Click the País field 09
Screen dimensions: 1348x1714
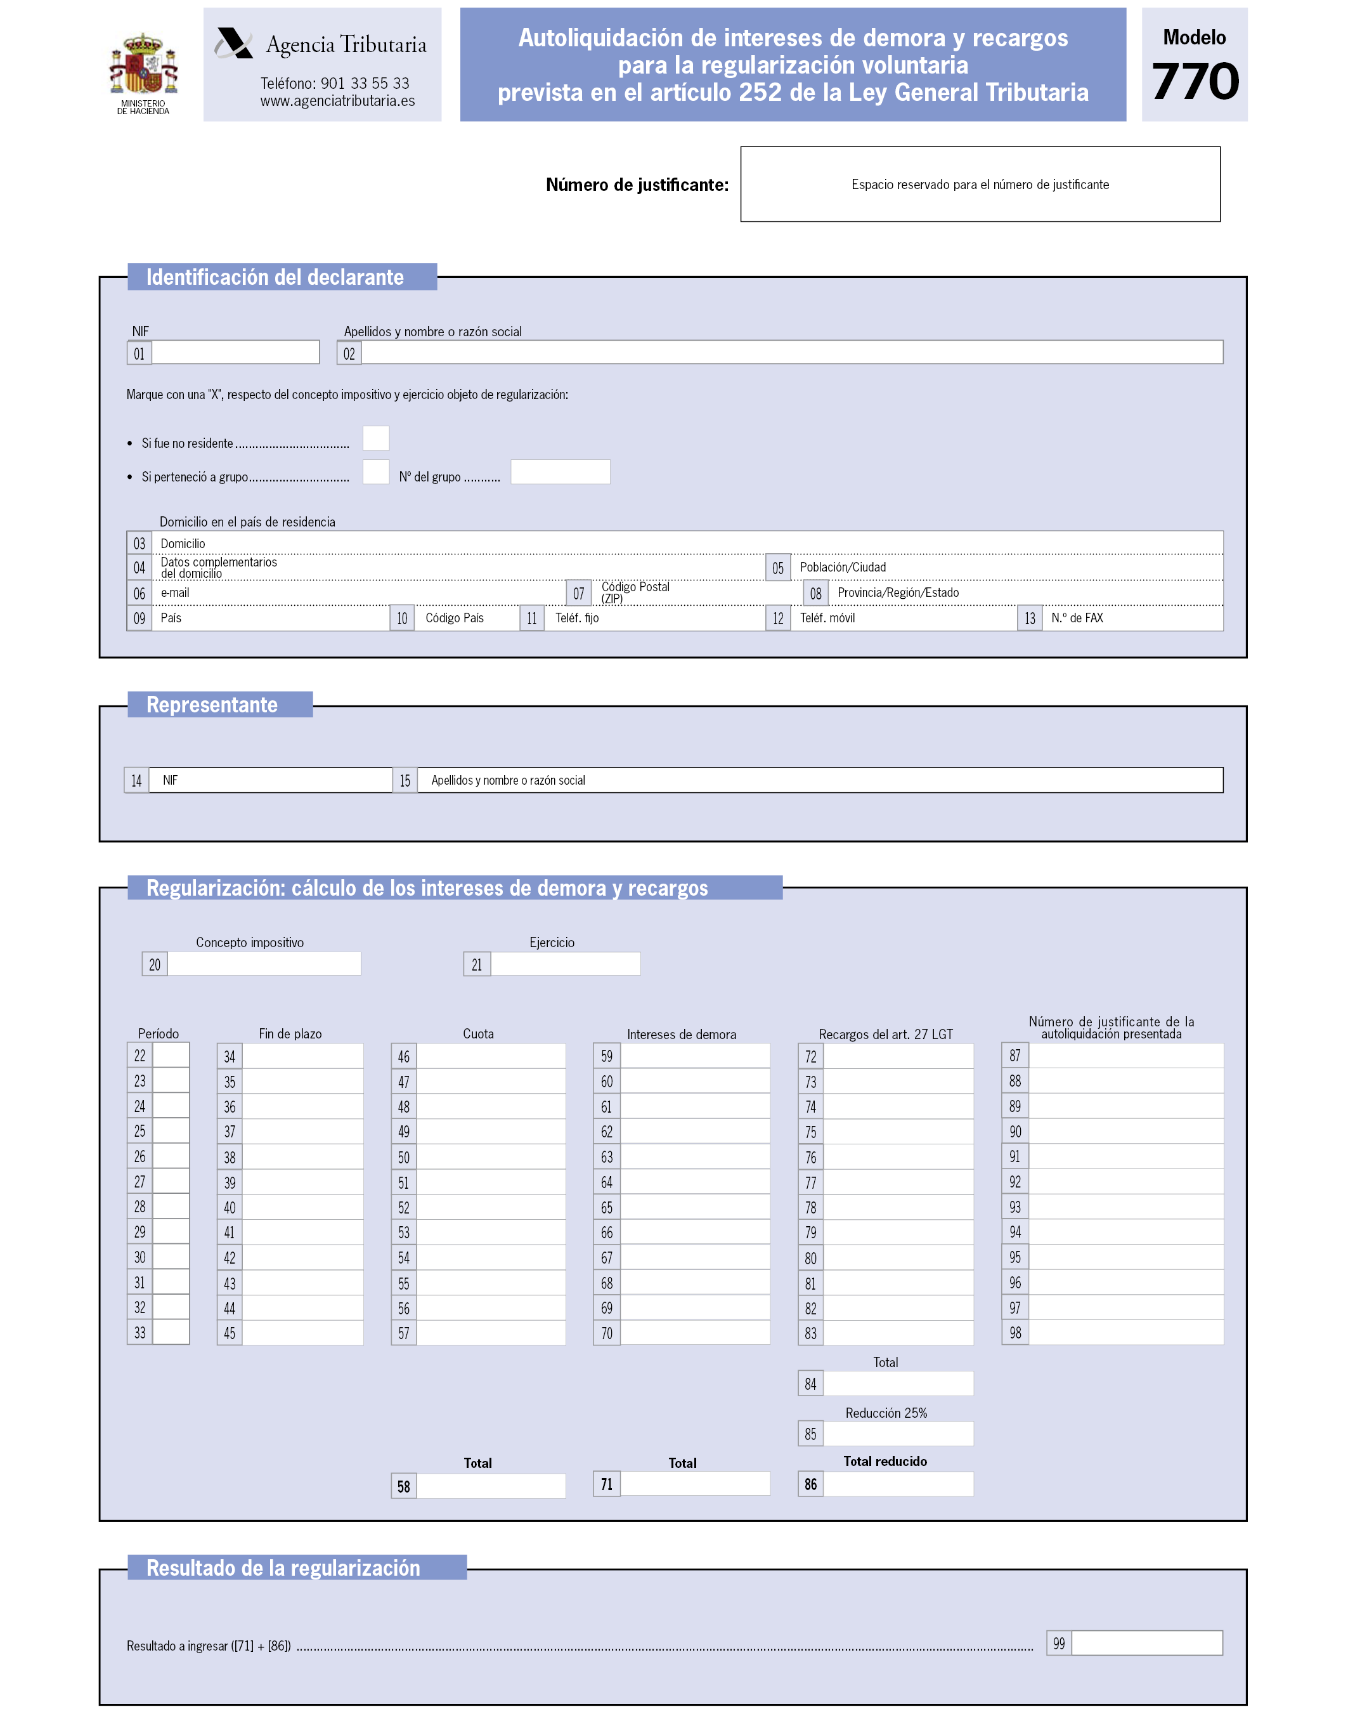pos(271,618)
